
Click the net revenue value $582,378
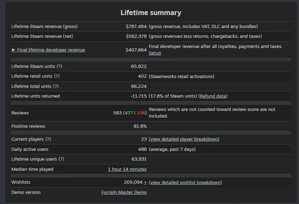click(136, 36)
